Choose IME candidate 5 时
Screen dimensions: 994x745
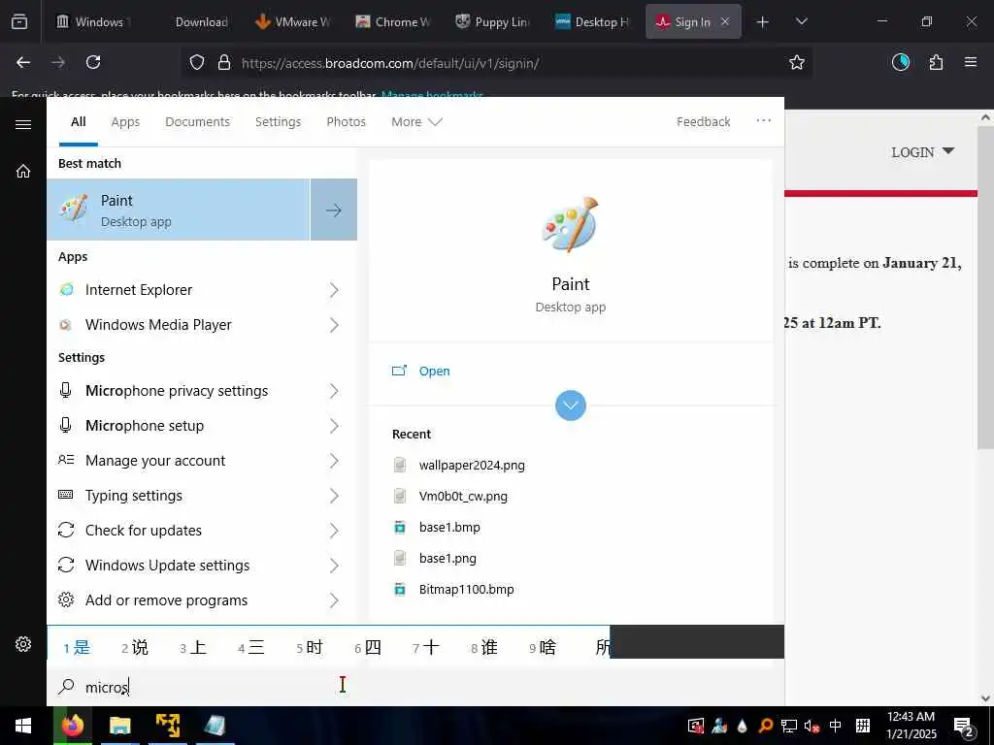[310, 647]
